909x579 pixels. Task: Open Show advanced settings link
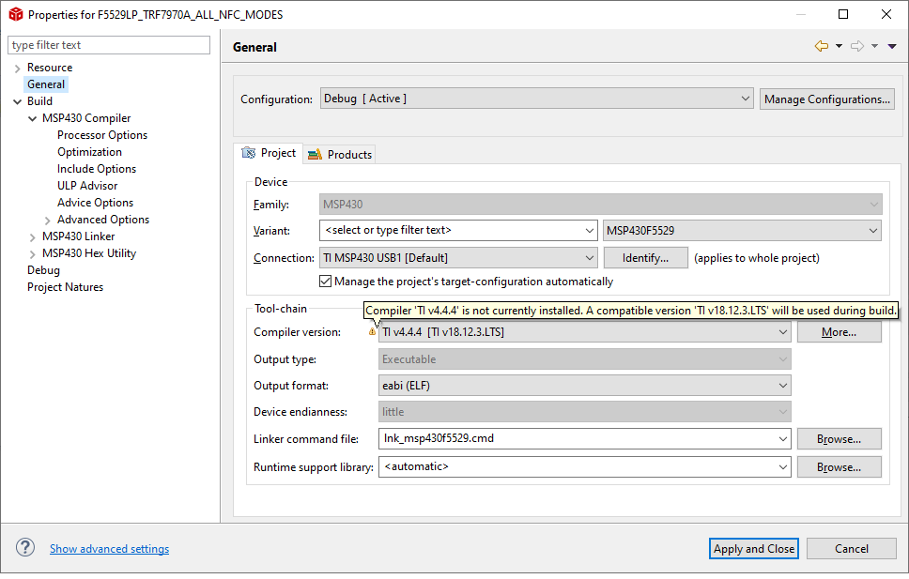pyautogui.click(x=110, y=548)
